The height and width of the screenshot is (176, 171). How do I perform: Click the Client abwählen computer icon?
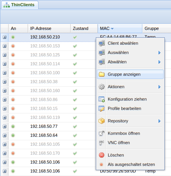(102, 43)
